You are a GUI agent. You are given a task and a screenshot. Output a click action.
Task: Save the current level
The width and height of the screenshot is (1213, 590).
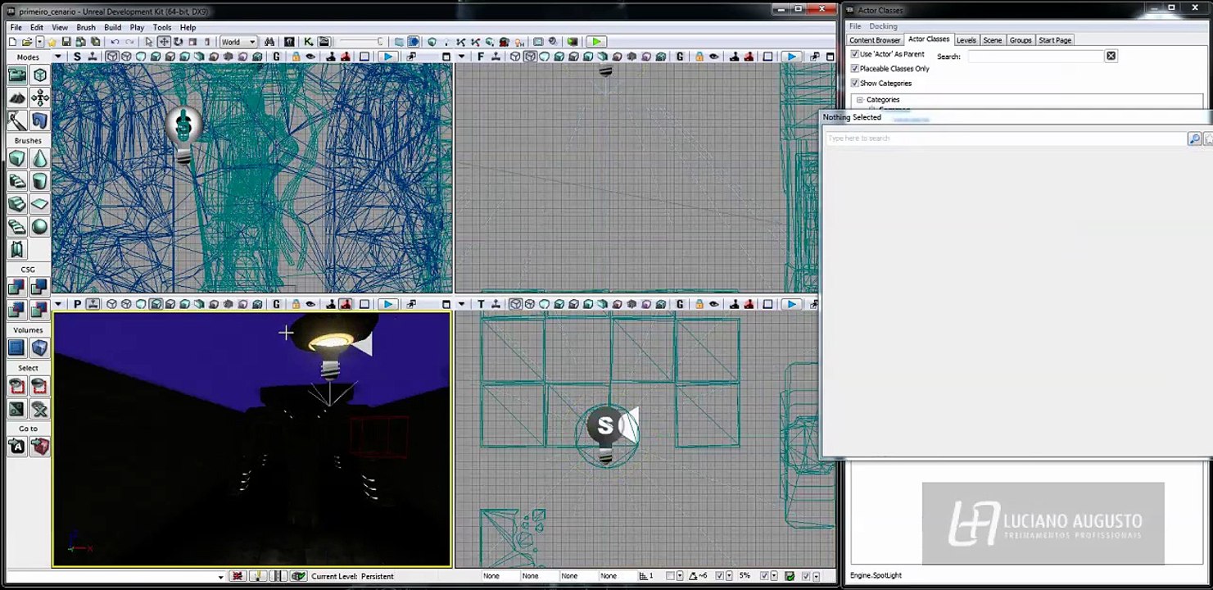point(66,42)
